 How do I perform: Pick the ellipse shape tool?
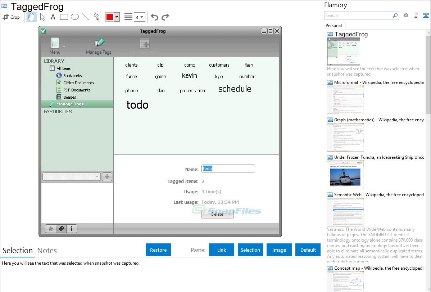coord(75,17)
